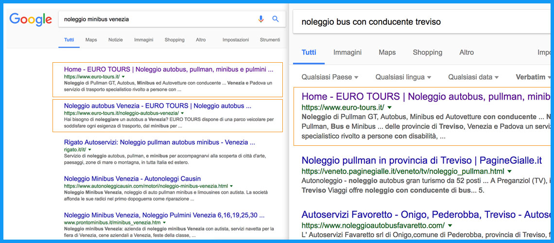Open Impostazioni in left window

[236, 40]
